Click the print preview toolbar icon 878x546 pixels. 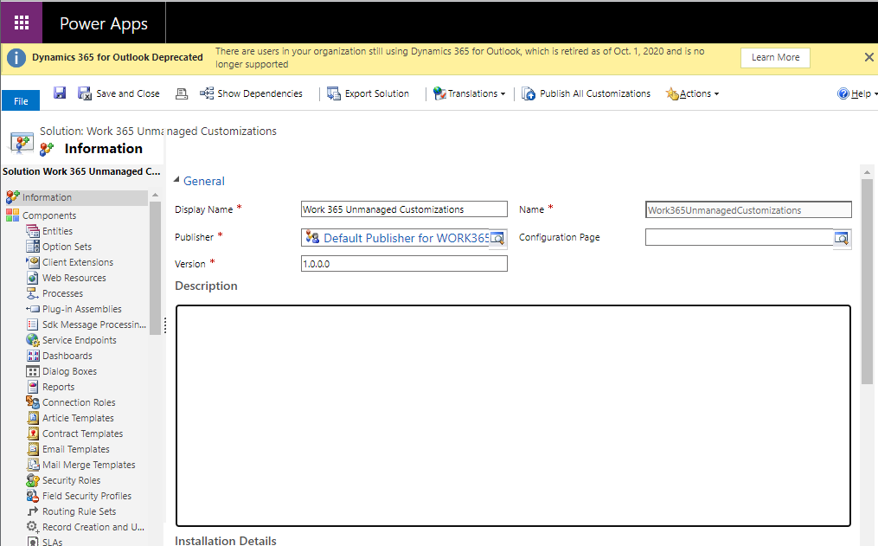182,93
